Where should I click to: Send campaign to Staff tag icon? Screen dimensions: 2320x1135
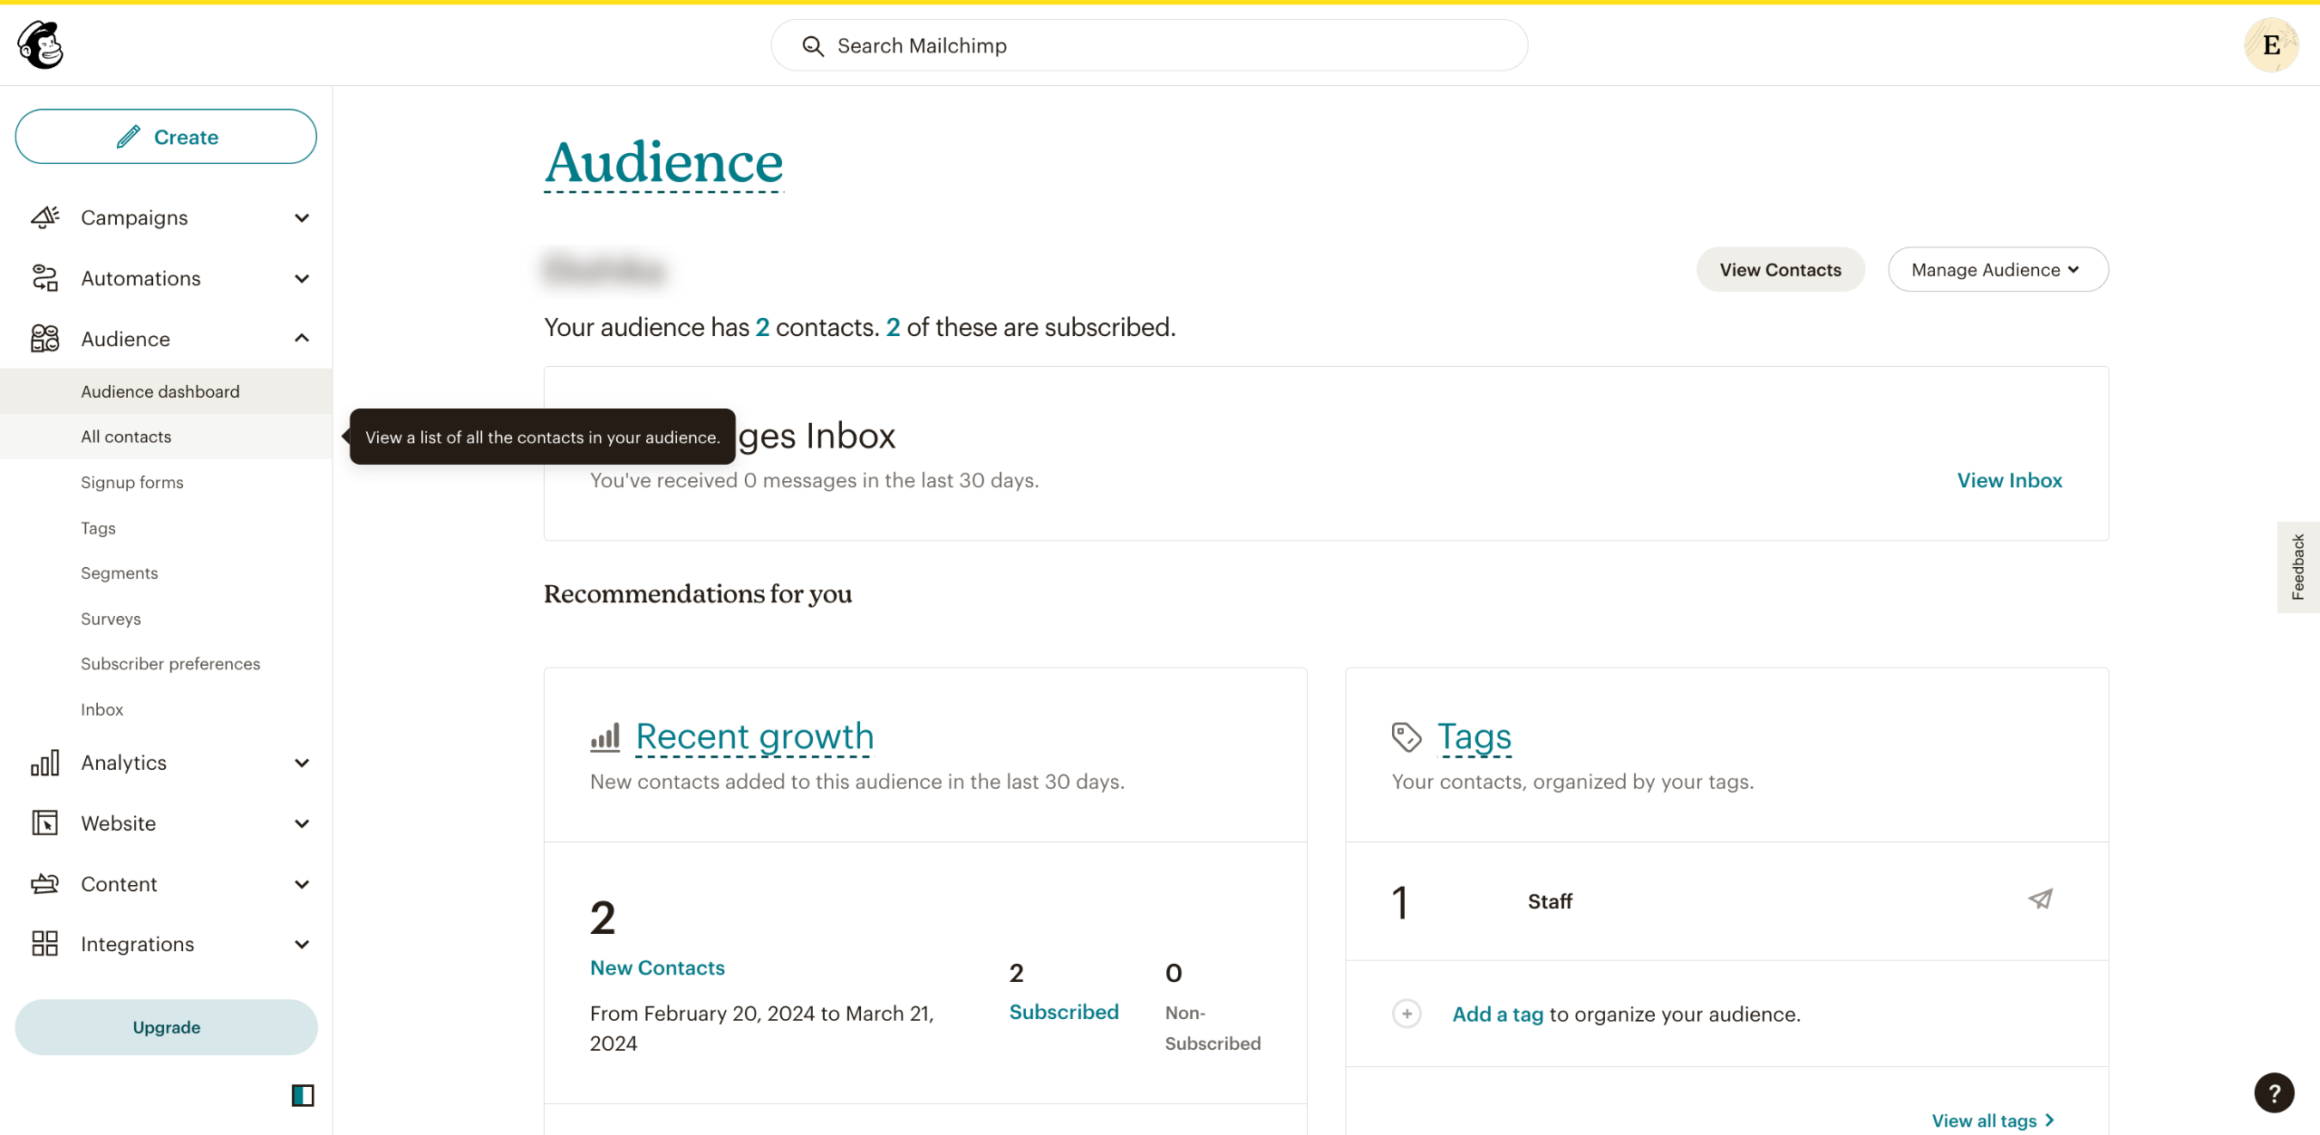2040,899
